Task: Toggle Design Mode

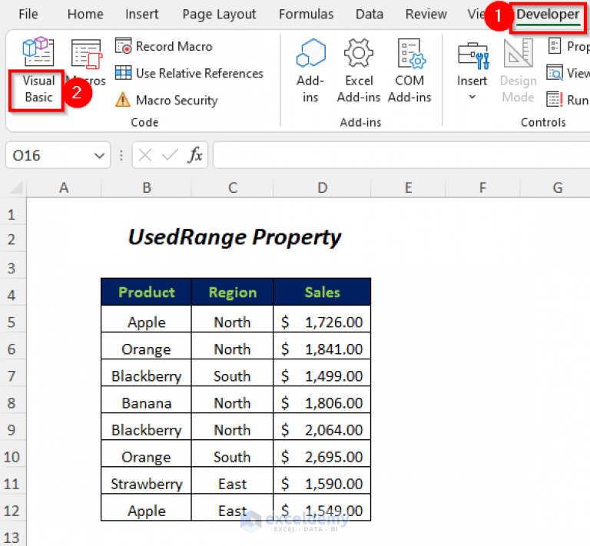Action: click(x=519, y=71)
